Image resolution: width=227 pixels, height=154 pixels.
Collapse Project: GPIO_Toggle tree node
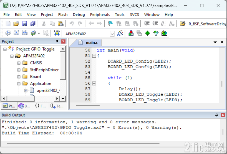pos(5,49)
